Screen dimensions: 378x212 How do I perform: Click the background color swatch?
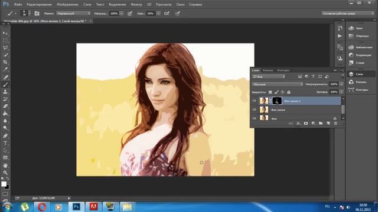point(7,187)
